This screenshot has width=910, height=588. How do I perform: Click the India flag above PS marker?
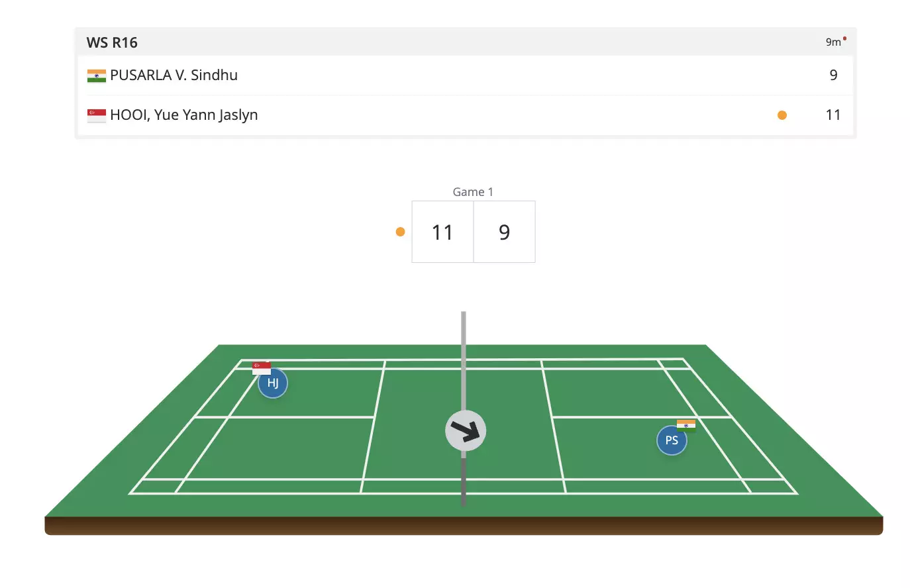(686, 425)
